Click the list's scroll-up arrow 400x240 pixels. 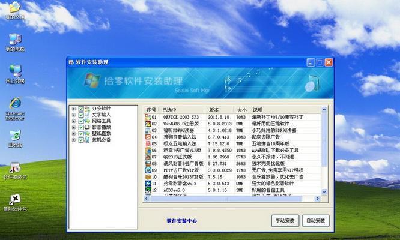coord(324,110)
